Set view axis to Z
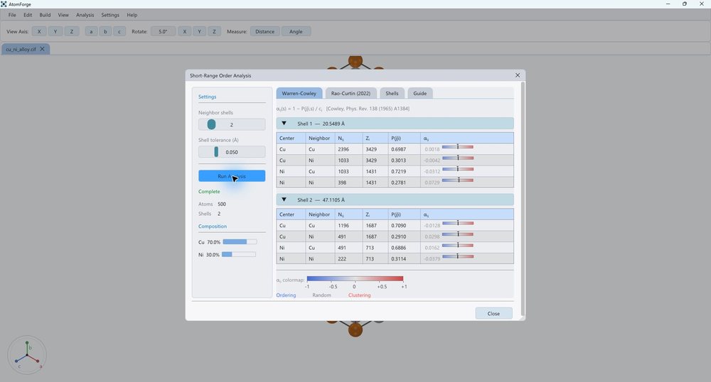711x382 pixels. [x=72, y=32]
